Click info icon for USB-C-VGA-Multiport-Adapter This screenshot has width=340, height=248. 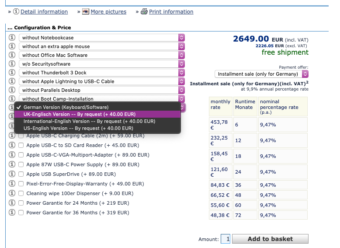pyautogui.click(x=12, y=155)
